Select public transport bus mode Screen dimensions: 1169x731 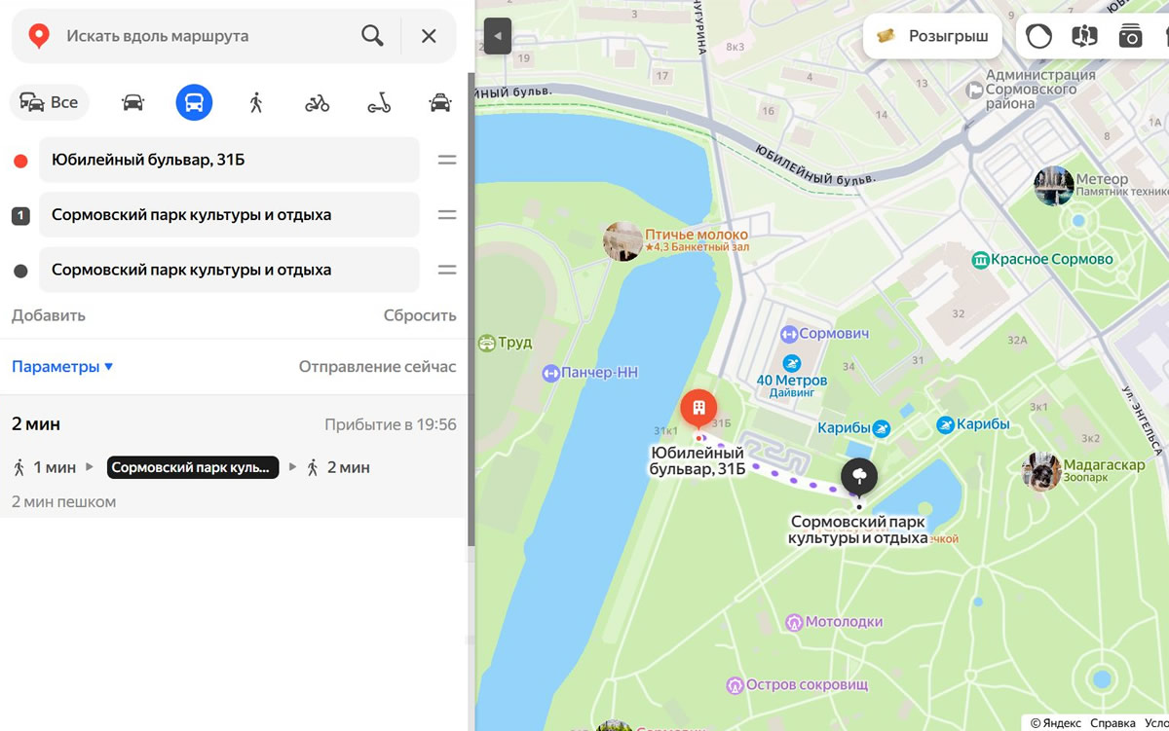coord(194,102)
